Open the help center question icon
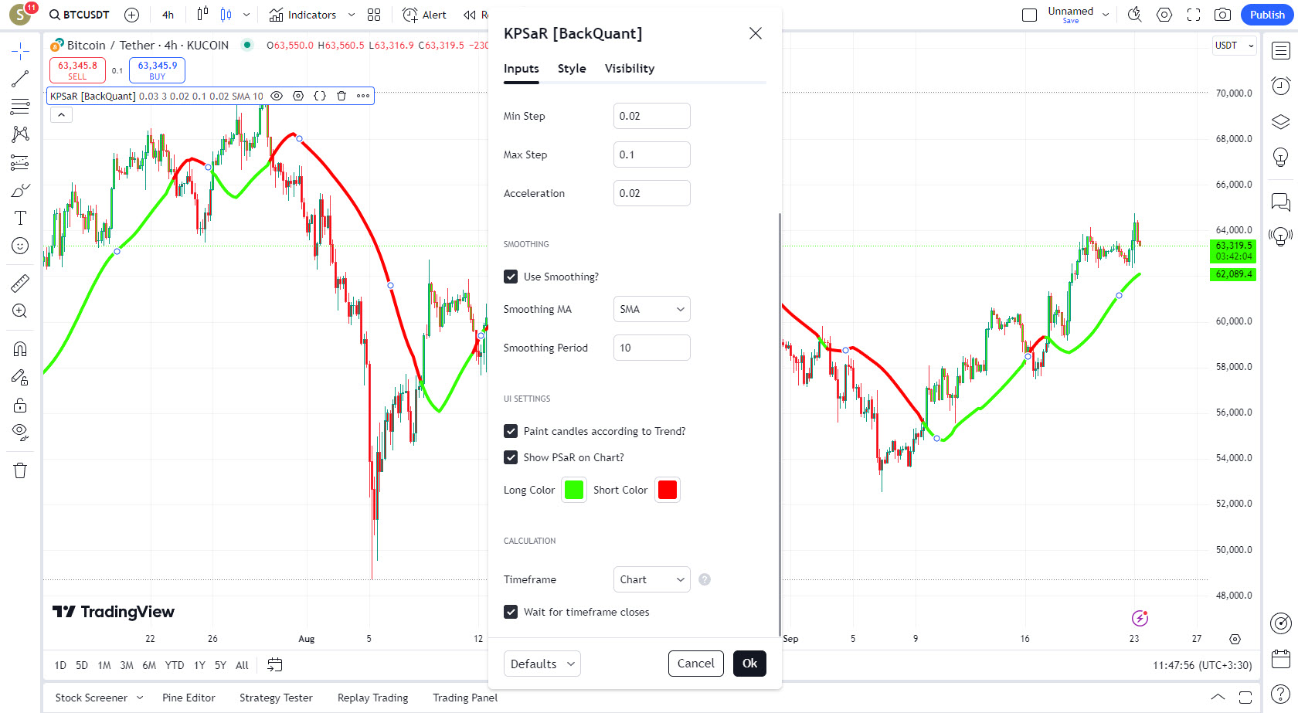The width and height of the screenshot is (1298, 713). point(1281,693)
